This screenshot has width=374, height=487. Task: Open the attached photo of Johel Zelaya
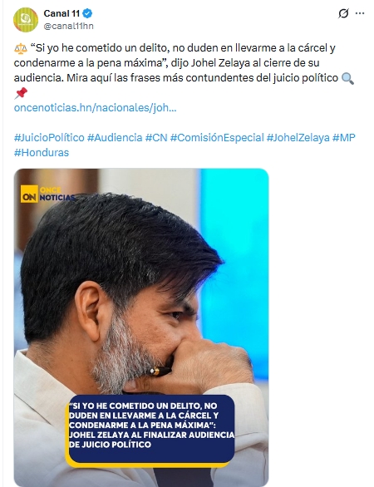[141, 327]
